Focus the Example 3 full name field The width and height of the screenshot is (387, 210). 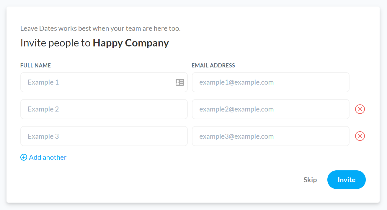104,136
